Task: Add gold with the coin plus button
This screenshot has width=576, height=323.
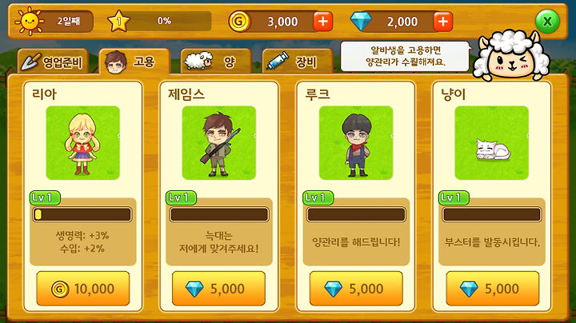Action: point(323,22)
